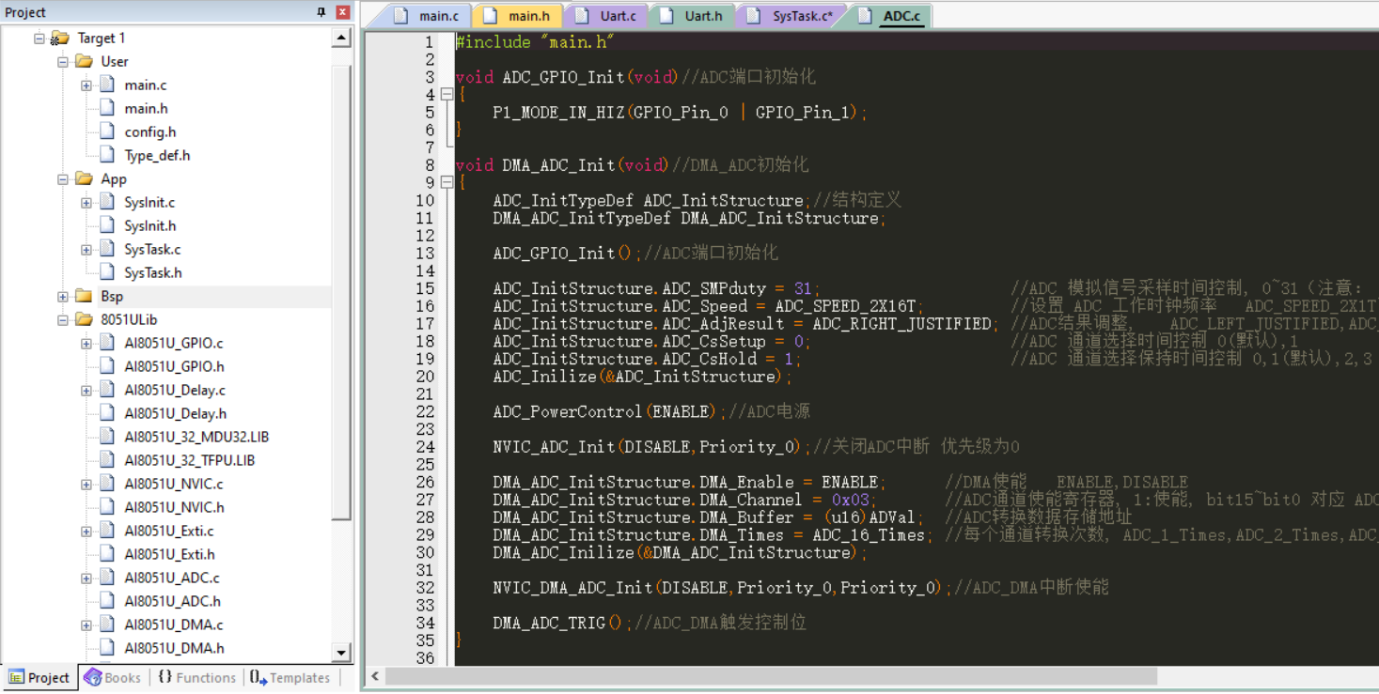Open AI8051U_ADC.h in the project tree
The width and height of the screenshot is (1379, 694).
coord(172,602)
